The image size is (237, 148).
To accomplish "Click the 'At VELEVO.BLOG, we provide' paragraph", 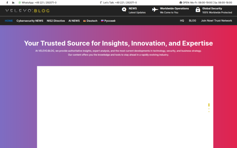I will tap(118, 53).
